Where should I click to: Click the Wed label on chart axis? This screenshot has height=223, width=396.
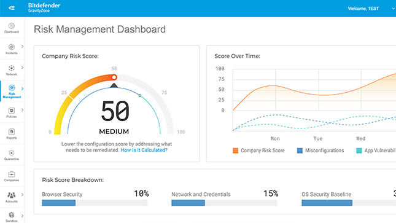360,139
